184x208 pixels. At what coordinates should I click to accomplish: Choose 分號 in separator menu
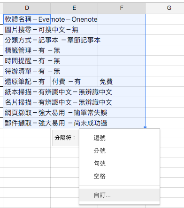coord(119,151)
